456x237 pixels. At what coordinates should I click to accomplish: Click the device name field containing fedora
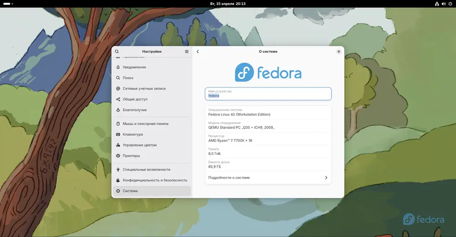pos(268,94)
